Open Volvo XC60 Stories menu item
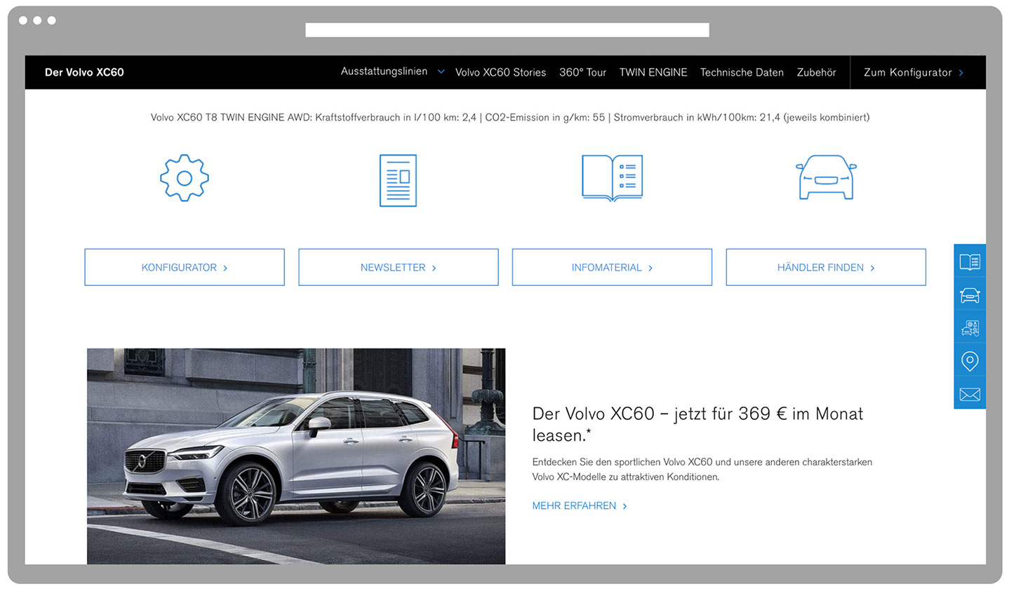 (500, 72)
